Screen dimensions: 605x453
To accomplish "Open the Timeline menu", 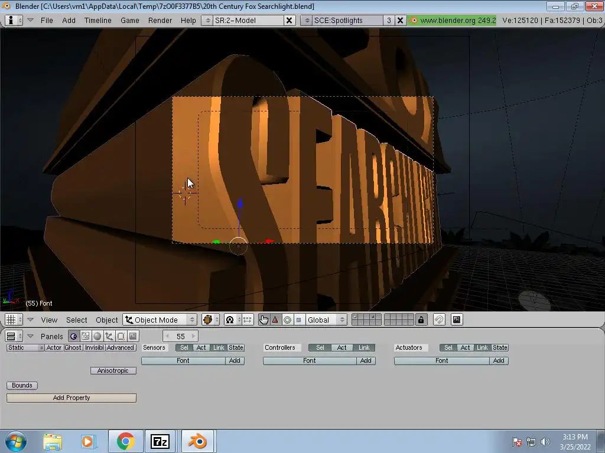I will point(97,21).
